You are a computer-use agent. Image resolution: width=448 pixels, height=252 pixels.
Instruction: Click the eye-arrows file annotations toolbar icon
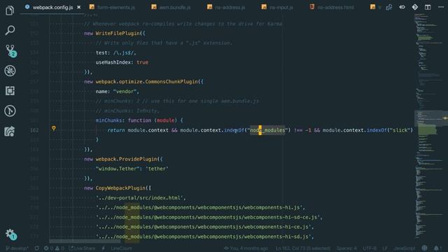(x=402, y=7)
